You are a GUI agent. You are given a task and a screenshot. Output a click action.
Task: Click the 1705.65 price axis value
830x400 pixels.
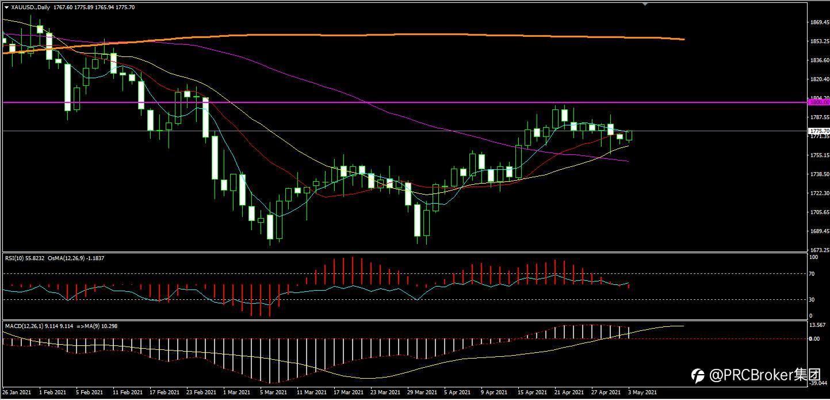(818, 212)
